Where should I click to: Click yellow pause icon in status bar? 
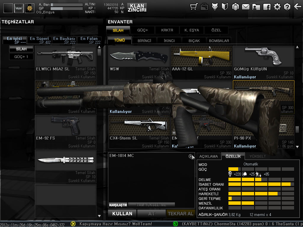tap(73, 224)
